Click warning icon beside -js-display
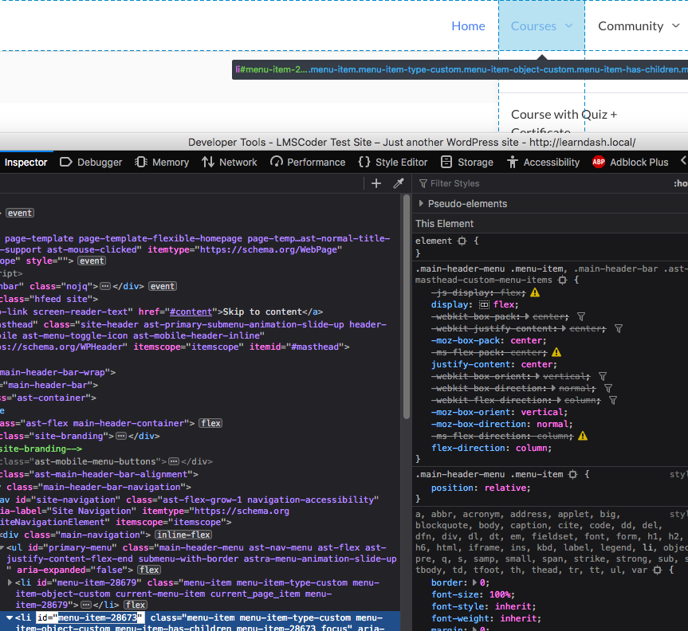The width and height of the screenshot is (688, 631). 535,293
